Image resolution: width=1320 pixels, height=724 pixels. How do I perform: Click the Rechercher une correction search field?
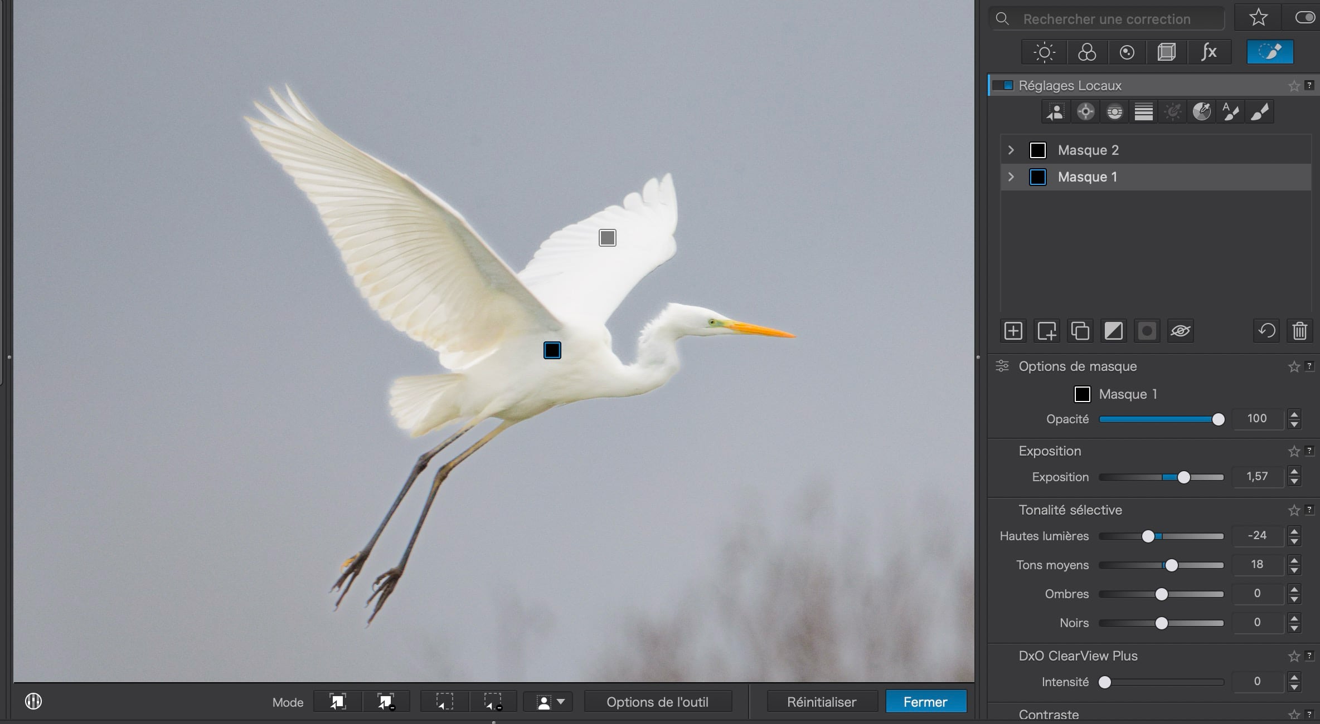(x=1107, y=19)
